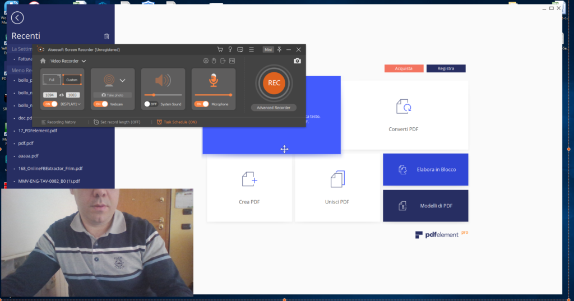Turn off the Microphone switch
This screenshot has width=574, height=301.
click(201, 104)
